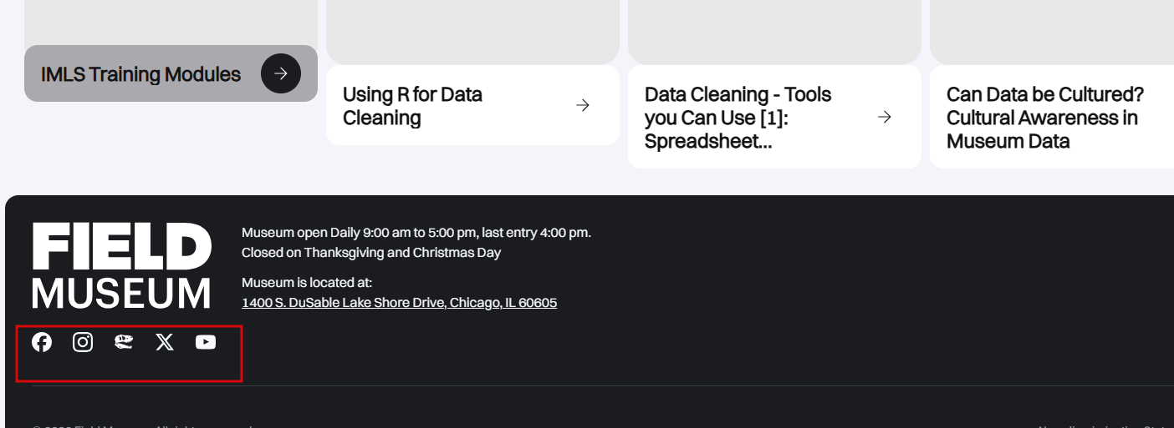
Task: Open the IMLS Training Modules label
Action: pos(140,74)
